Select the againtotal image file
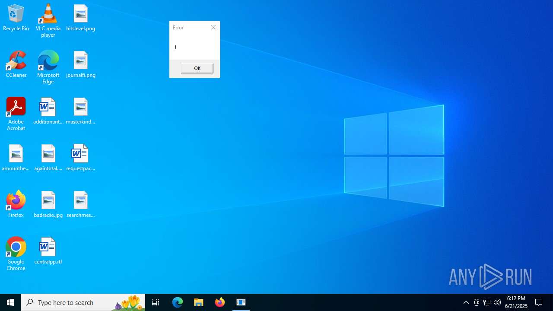This screenshot has width=553, height=311. coord(48,158)
